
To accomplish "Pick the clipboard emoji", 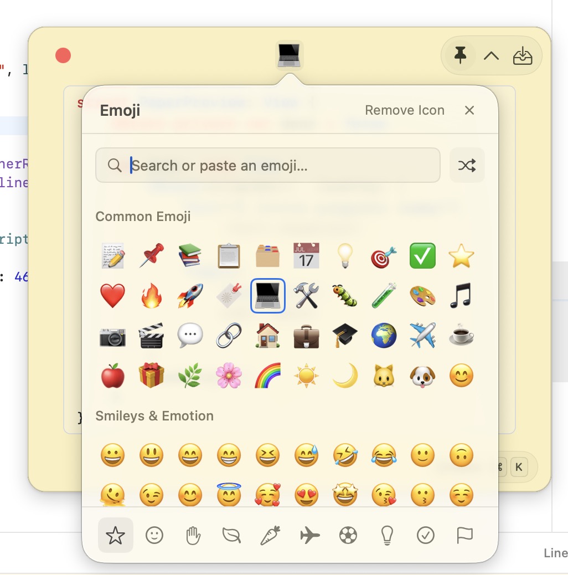I will tap(229, 255).
